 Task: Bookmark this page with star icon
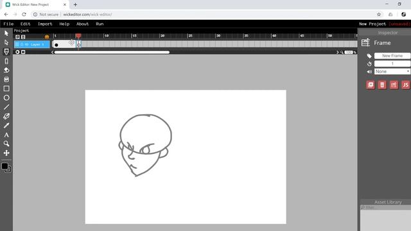[379, 14]
